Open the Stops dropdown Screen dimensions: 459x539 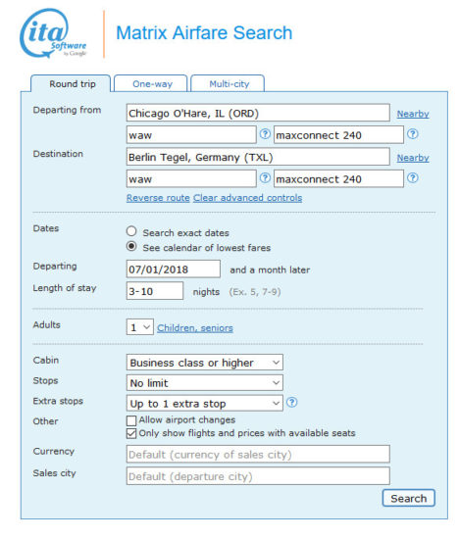[x=205, y=383]
